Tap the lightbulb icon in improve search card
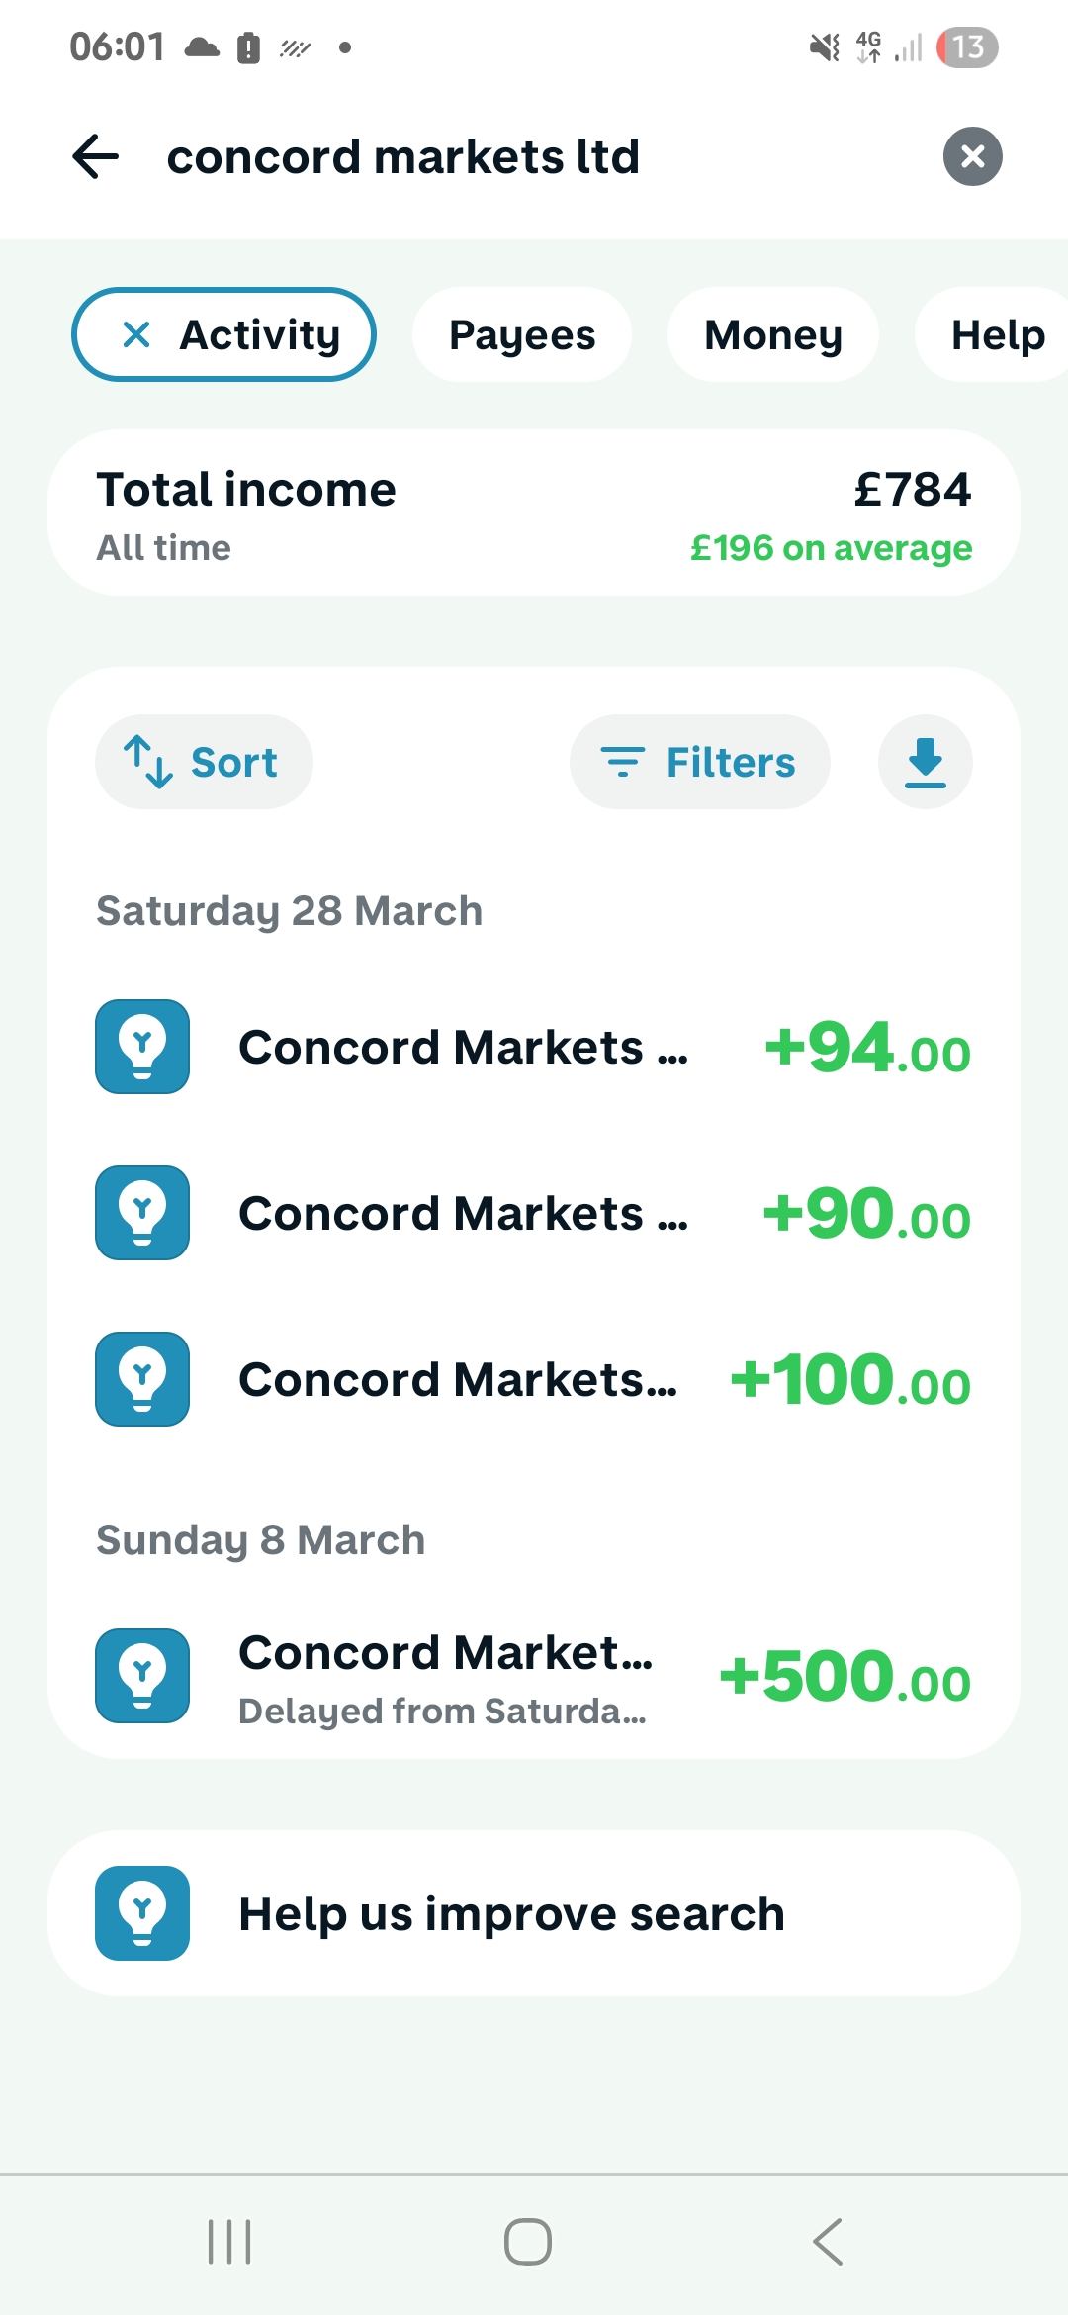1068x2315 pixels. (142, 1913)
